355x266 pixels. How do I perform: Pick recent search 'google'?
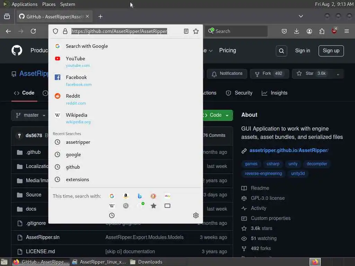tap(125, 155)
